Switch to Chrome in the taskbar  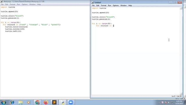pos(37,102)
